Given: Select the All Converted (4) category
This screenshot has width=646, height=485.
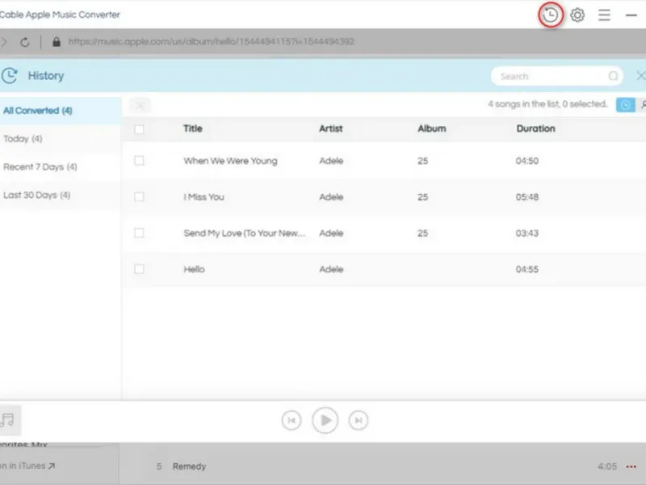Looking at the screenshot, I should [60, 111].
